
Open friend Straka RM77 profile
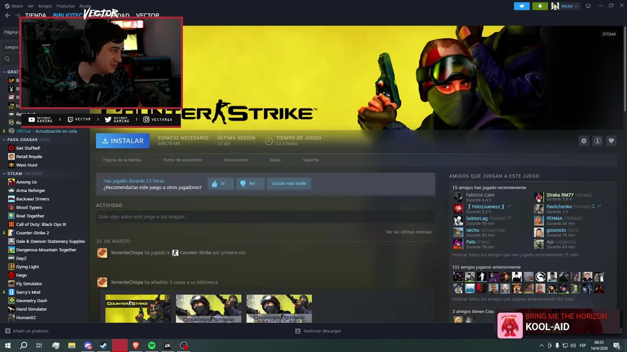560,195
